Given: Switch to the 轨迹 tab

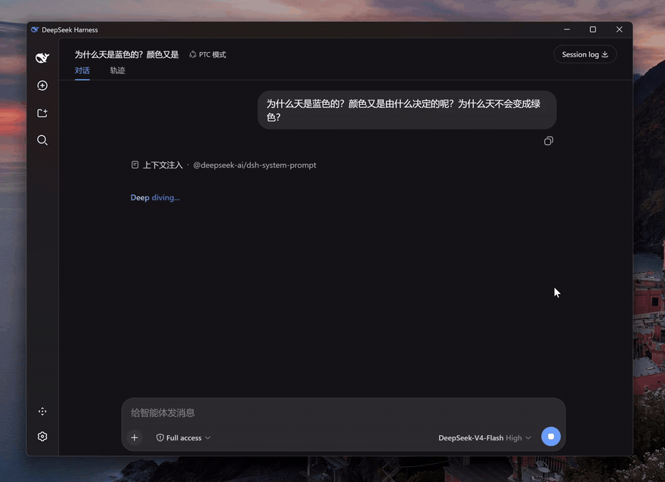Looking at the screenshot, I should click(117, 70).
